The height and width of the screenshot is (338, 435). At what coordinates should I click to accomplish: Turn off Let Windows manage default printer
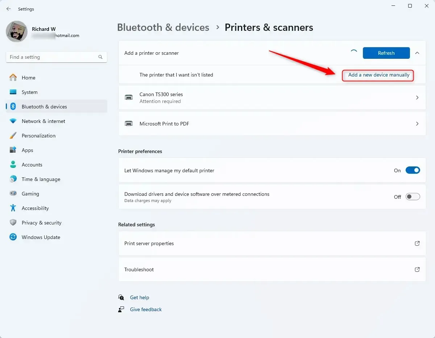coord(413,170)
